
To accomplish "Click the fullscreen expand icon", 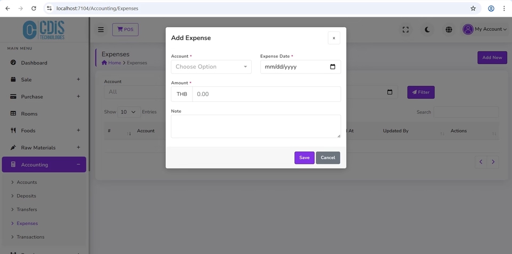I will point(406,29).
